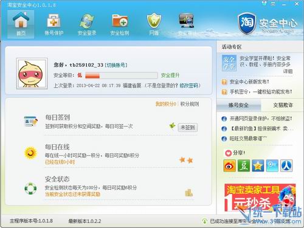Switch to the 账号安全 tab
The height and width of the screenshot is (228, 304).
238,105
